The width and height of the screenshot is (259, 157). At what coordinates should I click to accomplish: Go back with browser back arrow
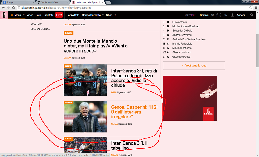(3, 8)
